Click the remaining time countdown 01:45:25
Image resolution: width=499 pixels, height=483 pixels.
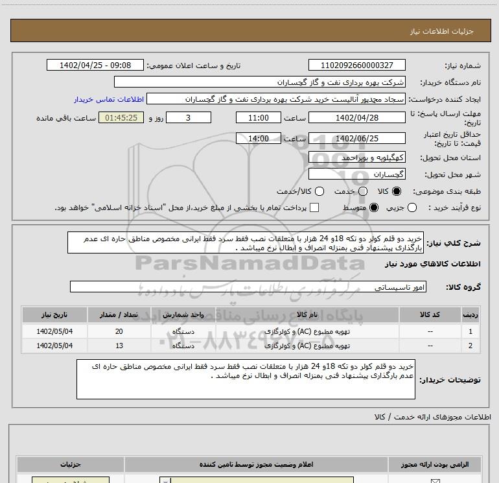coord(121,118)
